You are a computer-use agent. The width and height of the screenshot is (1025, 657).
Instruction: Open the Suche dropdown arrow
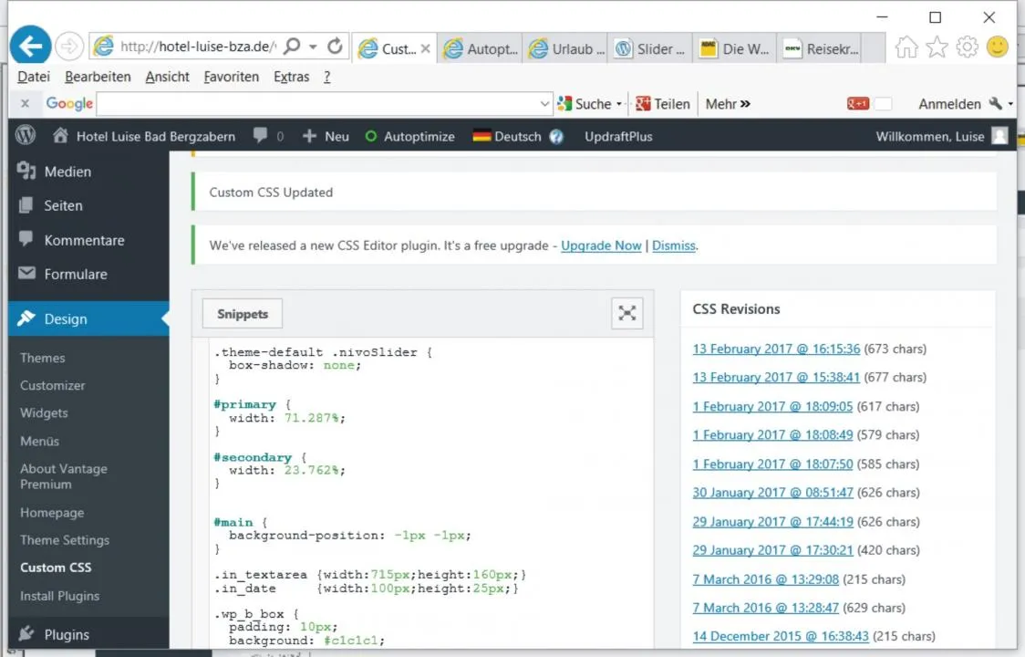[619, 104]
